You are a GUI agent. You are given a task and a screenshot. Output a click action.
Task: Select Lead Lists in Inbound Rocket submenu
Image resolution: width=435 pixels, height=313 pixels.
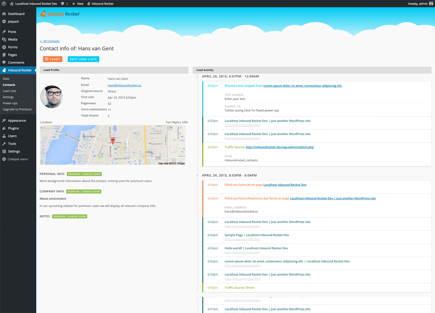[9, 91]
